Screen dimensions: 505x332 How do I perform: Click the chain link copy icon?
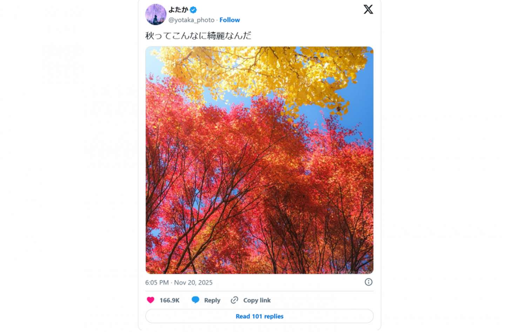(234, 300)
